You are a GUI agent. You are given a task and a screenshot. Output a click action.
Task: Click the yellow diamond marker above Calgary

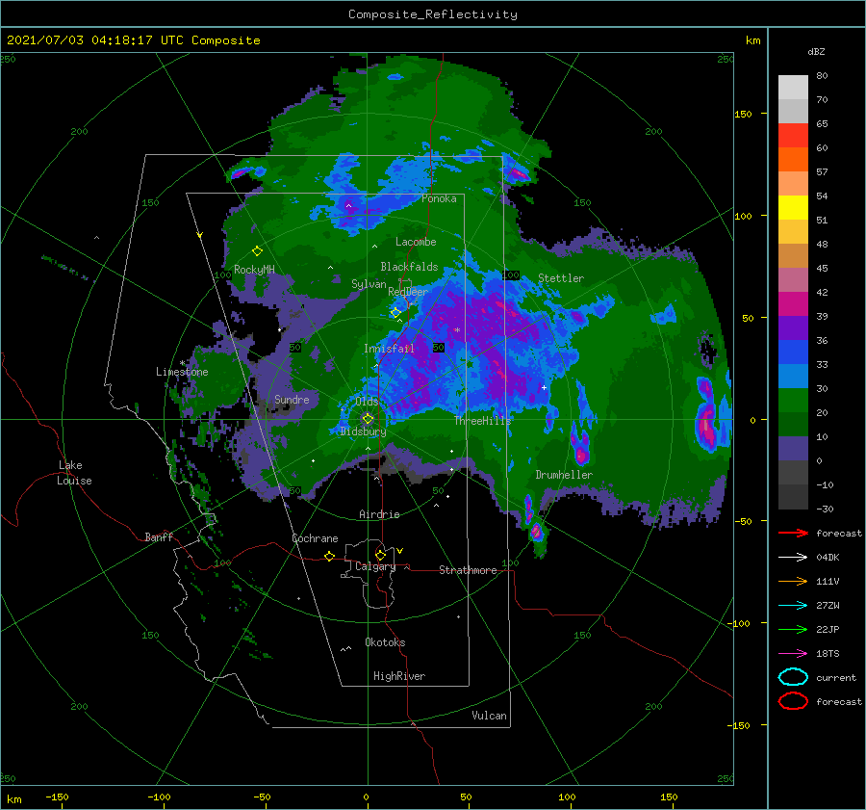tap(380, 555)
